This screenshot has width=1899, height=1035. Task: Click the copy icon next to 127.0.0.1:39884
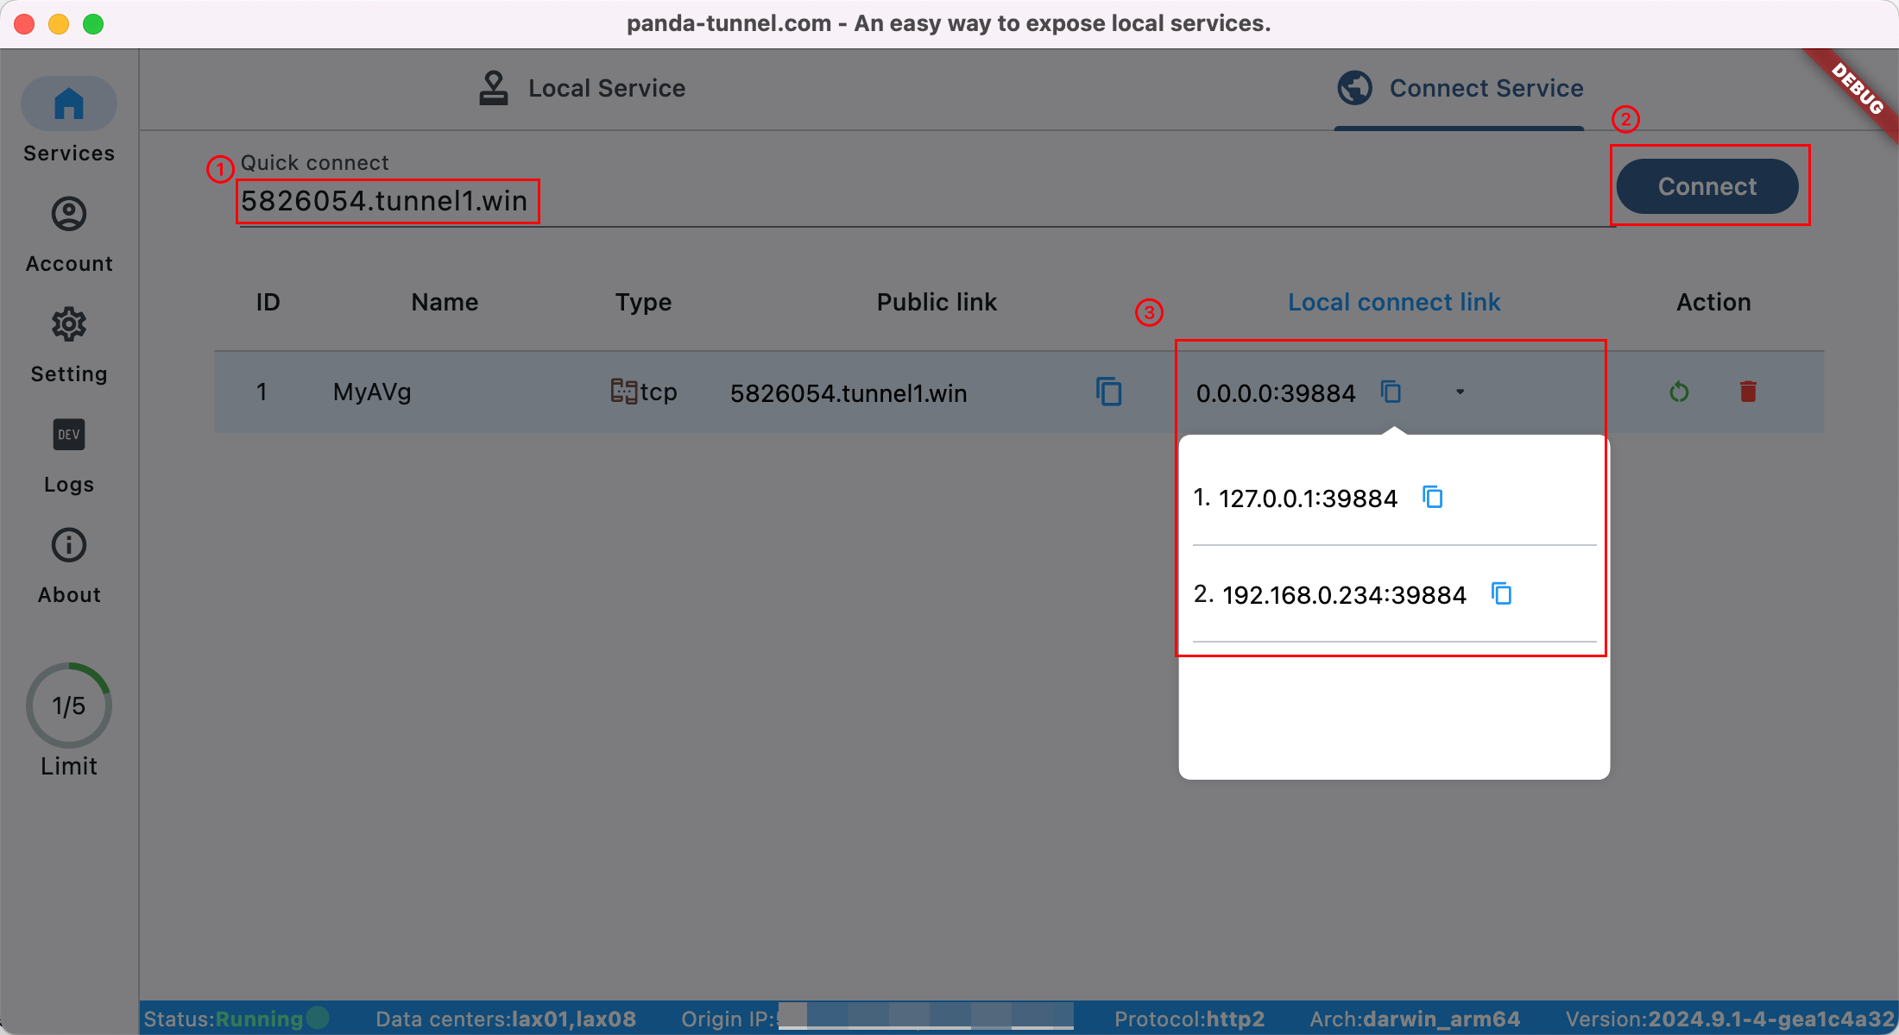pyautogui.click(x=1431, y=496)
